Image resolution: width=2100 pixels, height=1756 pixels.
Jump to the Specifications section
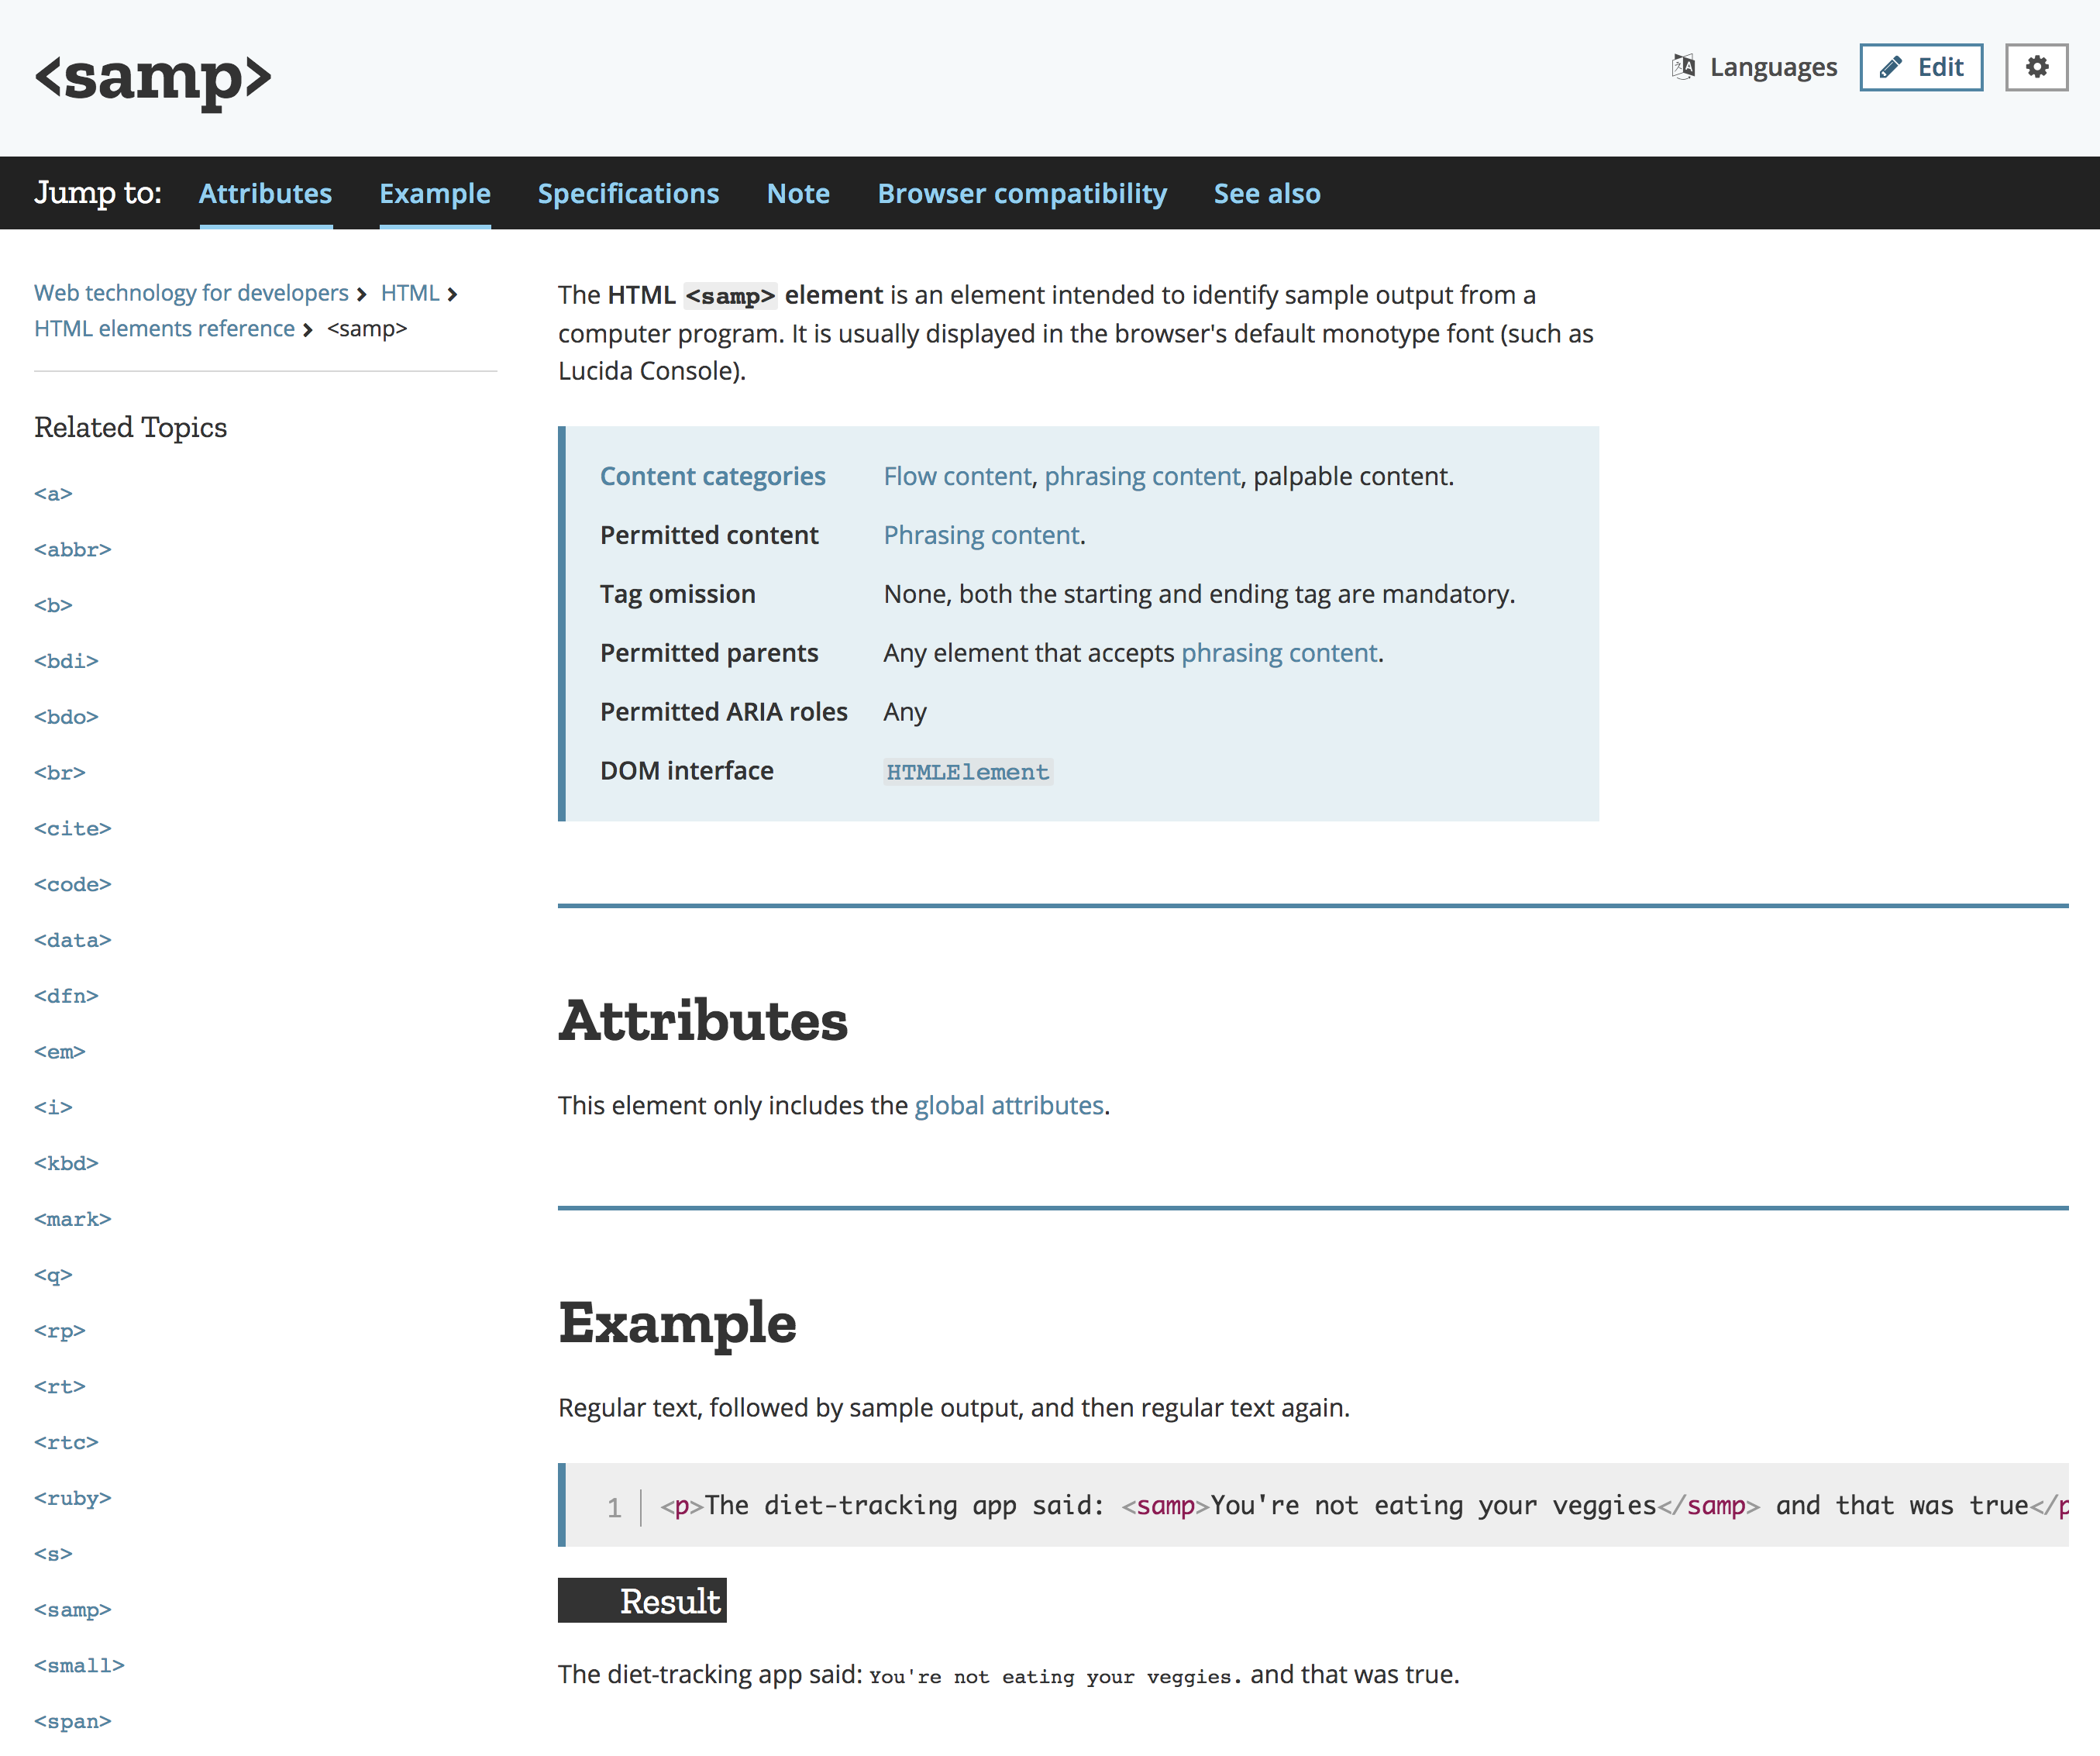628,193
